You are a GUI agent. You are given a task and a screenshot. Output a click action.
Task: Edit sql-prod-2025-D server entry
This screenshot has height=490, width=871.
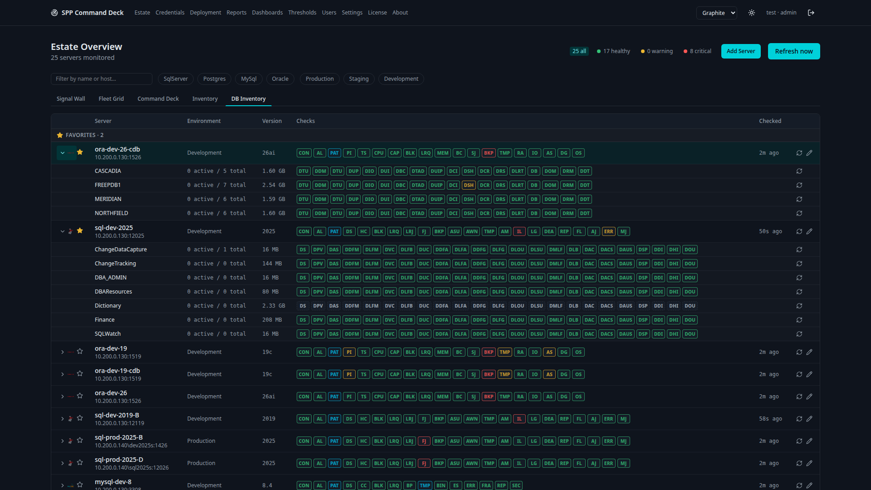809,463
